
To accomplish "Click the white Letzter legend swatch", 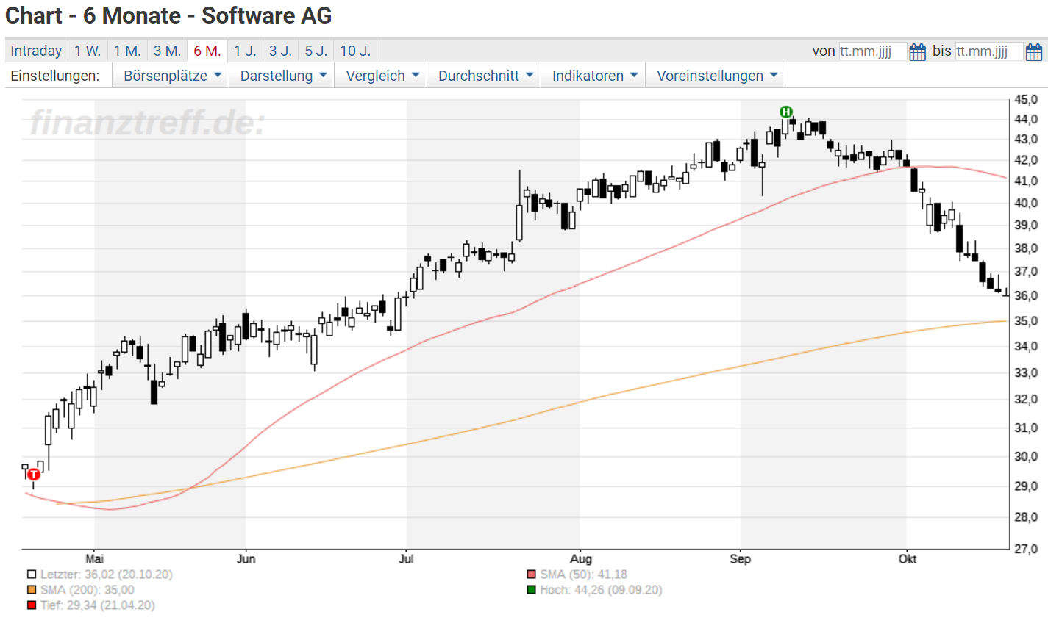I will 32,575.
